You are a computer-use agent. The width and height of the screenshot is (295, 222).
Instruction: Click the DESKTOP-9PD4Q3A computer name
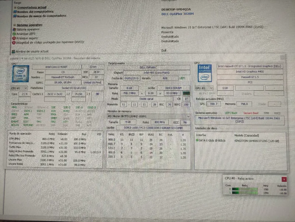(176, 9)
